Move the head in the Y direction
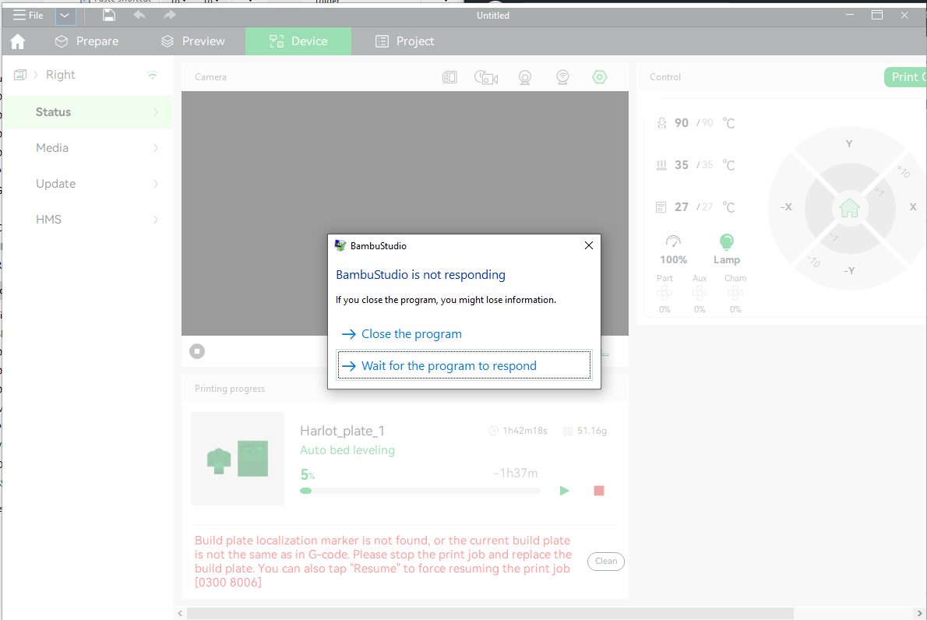Image resolution: width=927 pixels, height=620 pixels. pos(849,144)
